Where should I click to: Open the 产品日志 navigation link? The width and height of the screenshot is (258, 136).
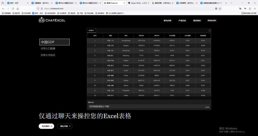182,20
